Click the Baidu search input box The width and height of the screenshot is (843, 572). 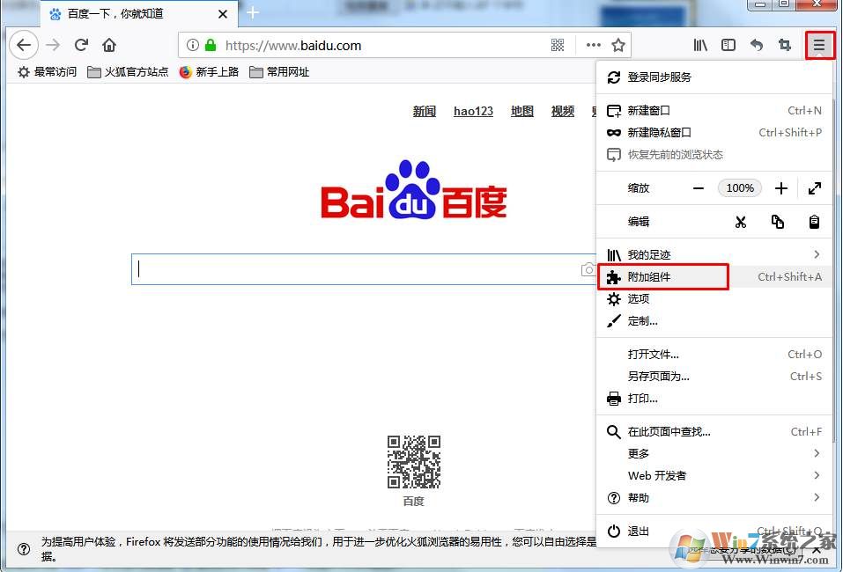(x=352, y=269)
